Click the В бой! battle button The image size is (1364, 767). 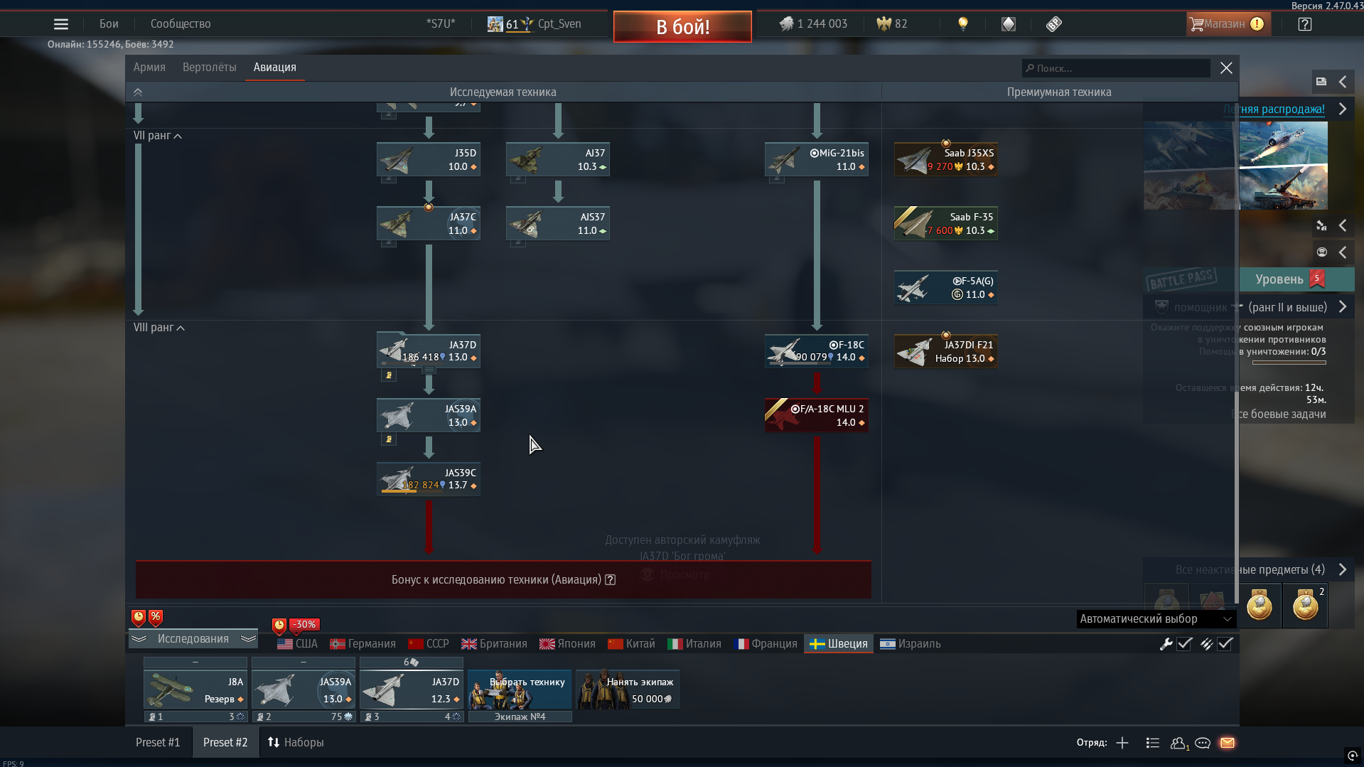(x=682, y=27)
